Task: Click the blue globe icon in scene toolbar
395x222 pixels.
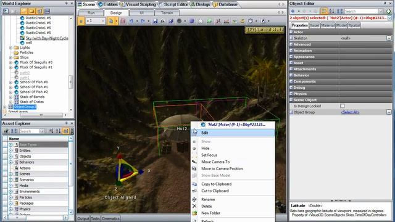Action: 191,21
